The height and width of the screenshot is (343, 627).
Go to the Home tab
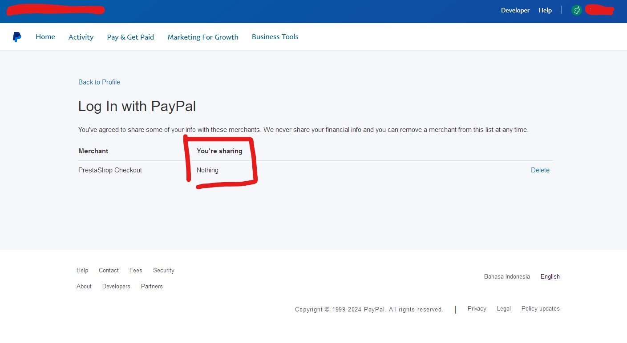point(45,37)
